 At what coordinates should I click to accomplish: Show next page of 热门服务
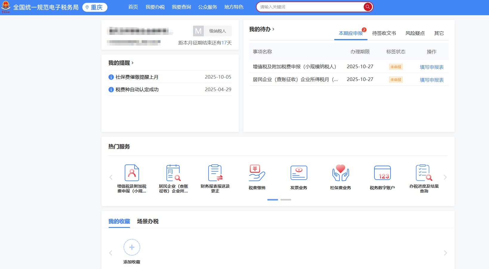pos(445,177)
